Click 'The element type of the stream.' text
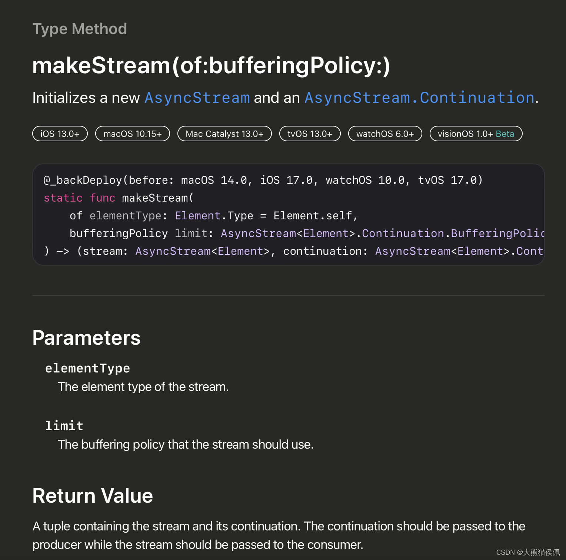The image size is (566, 560). pyautogui.click(x=143, y=387)
